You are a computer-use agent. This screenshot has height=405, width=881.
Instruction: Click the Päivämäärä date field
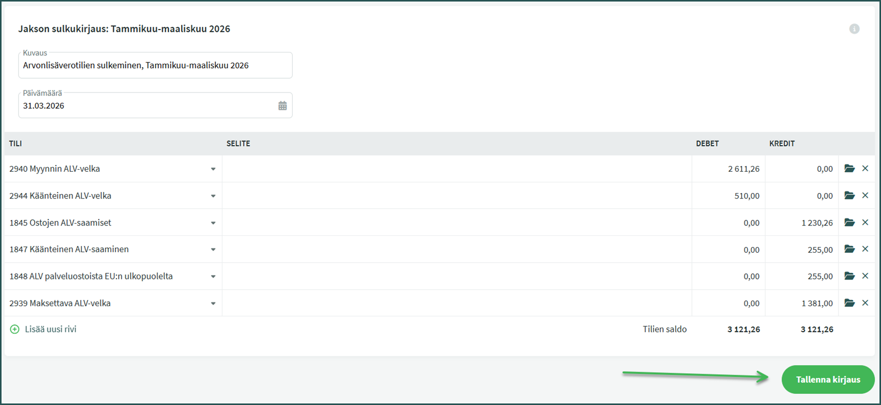click(x=145, y=106)
